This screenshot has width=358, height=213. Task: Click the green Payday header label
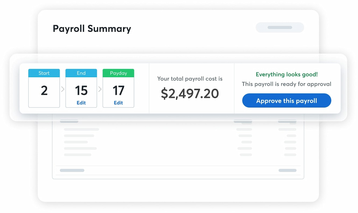pos(118,73)
